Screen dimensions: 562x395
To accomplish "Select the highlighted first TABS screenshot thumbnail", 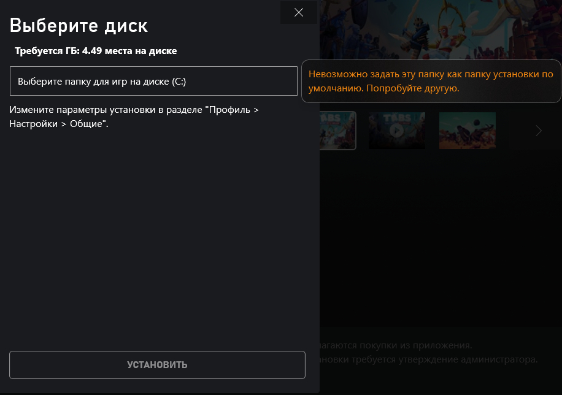I will tap(337, 131).
